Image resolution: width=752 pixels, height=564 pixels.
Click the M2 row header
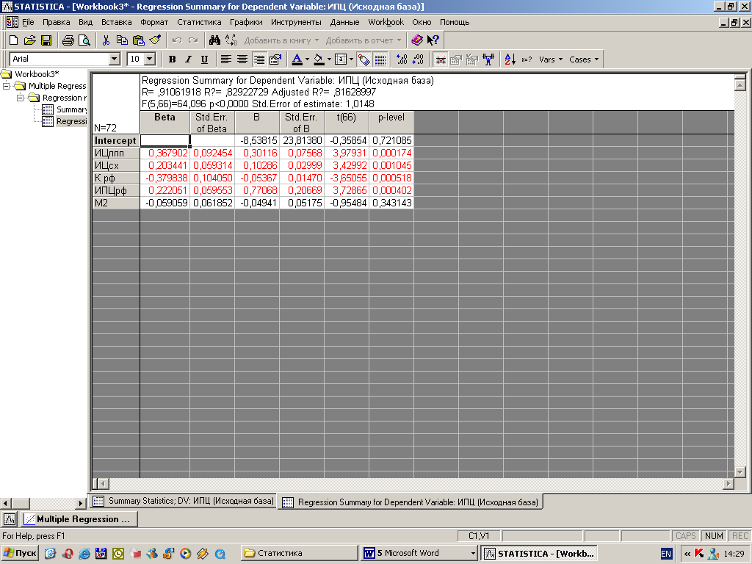(x=115, y=203)
